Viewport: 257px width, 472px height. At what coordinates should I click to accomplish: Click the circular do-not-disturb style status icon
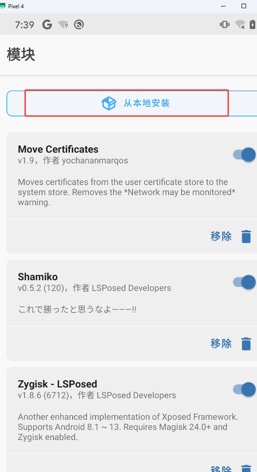79,25
